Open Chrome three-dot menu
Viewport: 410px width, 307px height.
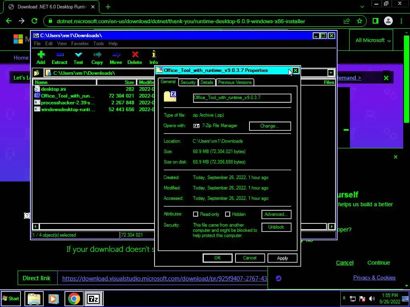[x=401, y=21]
